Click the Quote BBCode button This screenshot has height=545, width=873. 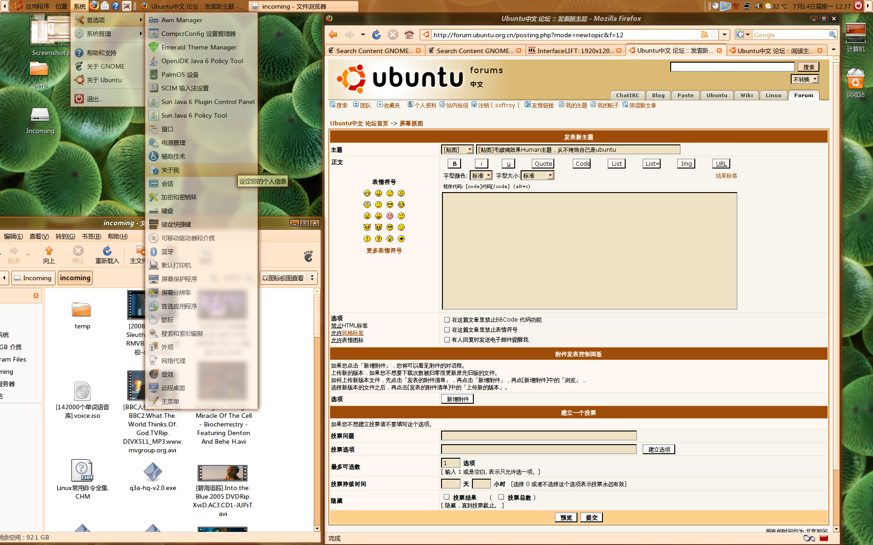coord(543,163)
